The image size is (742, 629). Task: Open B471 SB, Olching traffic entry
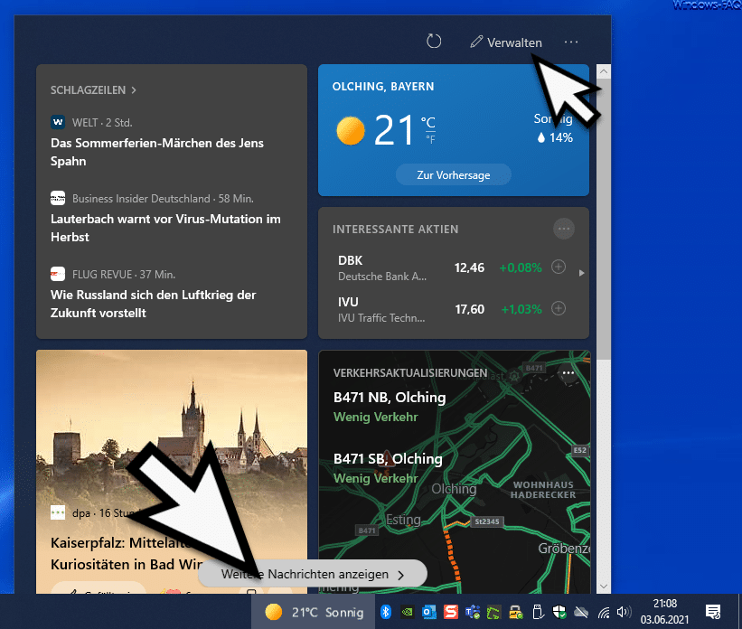[388, 468]
